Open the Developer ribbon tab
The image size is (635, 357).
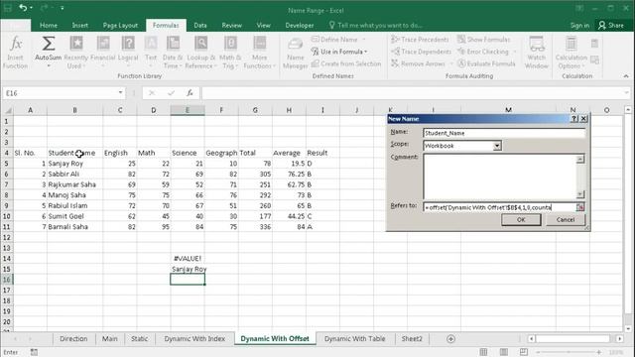coord(300,25)
